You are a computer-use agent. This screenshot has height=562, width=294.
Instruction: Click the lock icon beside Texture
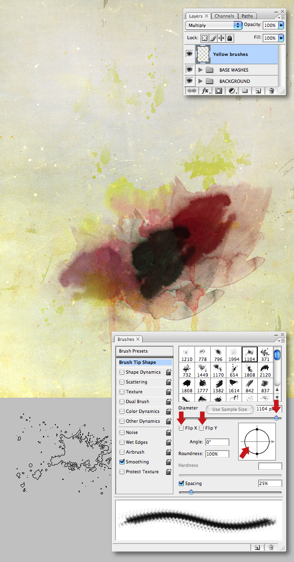(x=168, y=392)
